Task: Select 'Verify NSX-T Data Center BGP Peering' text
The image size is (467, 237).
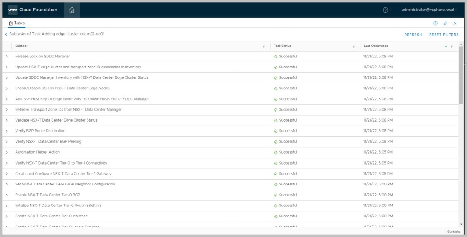Action: pos(48,141)
